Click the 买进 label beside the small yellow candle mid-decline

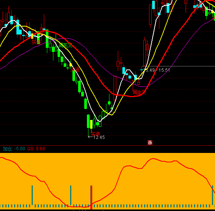[x=75, y=69]
